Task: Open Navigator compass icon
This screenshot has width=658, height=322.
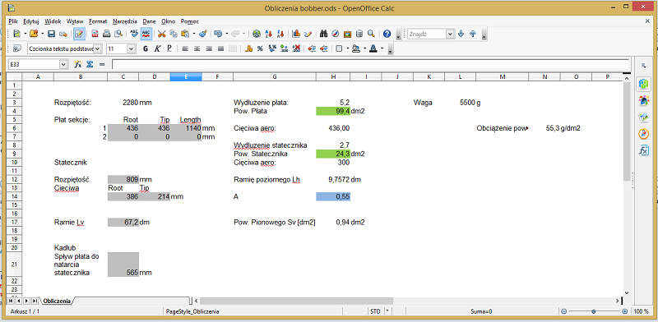Action: coord(336,34)
